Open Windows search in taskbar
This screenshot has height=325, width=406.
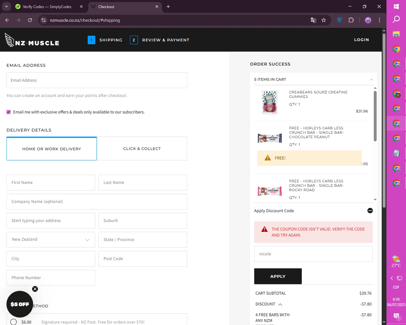coord(396,19)
